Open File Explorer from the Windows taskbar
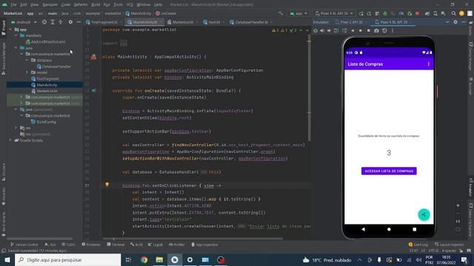The width and height of the screenshot is (474, 266). [159, 259]
